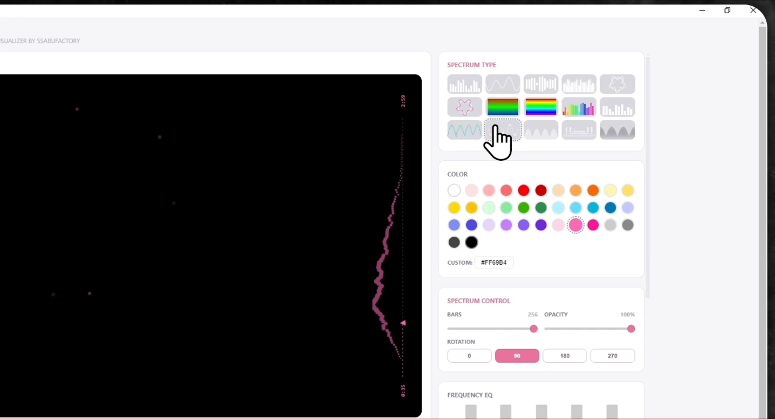Image resolution: width=775 pixels, height=419 pixels.
Task: Pick the pure red color swatch
Action: 524,190
